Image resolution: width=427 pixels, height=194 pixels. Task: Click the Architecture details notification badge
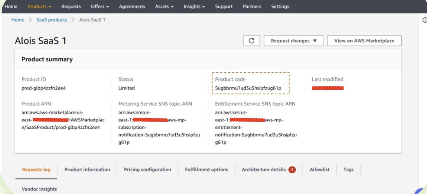point(292,170)
